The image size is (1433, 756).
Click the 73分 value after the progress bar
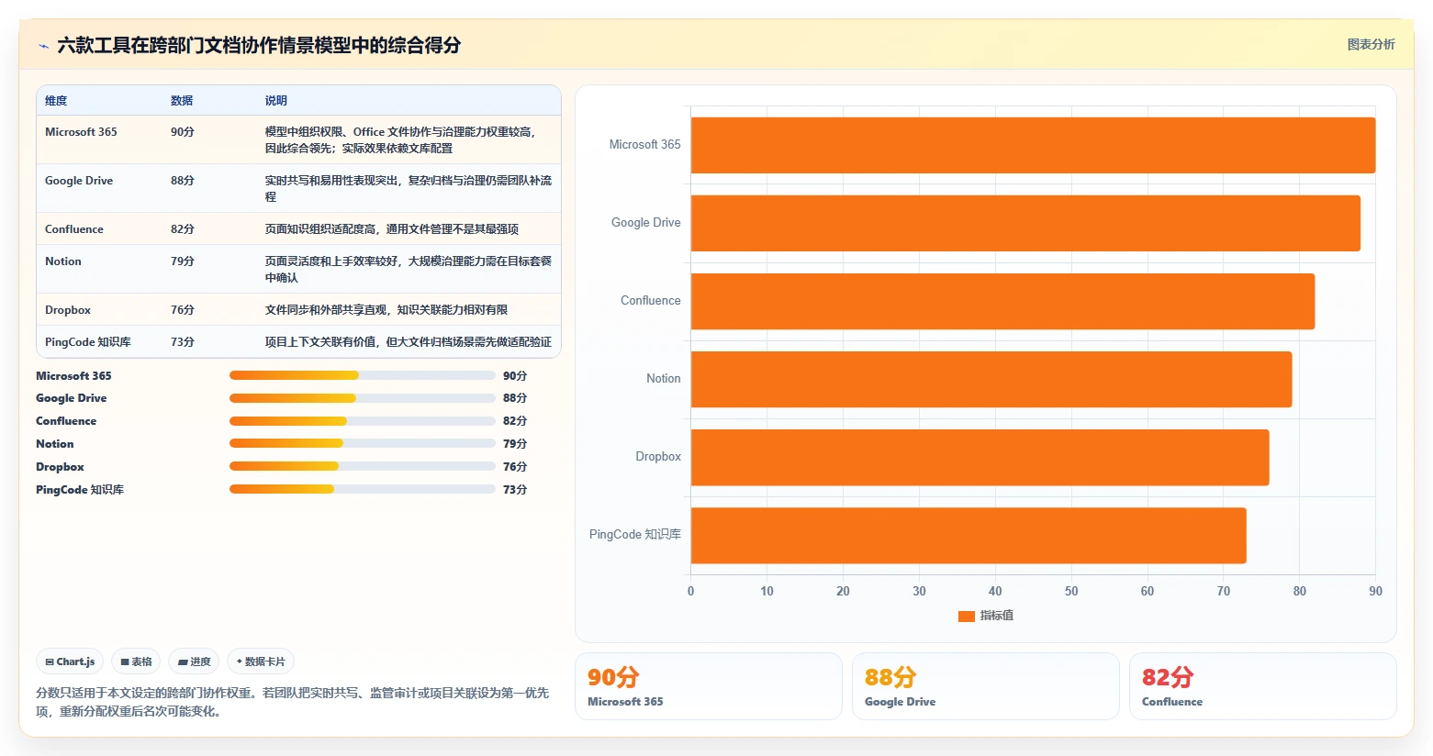(515, 490)
